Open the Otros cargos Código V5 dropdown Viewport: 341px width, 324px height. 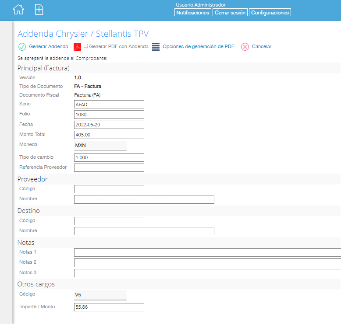coord(100,295)
